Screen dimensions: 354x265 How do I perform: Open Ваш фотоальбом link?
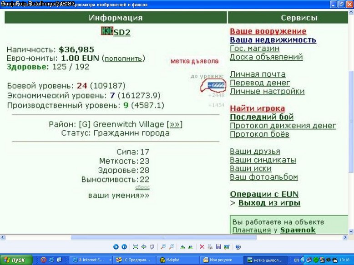tap(264, 177)
